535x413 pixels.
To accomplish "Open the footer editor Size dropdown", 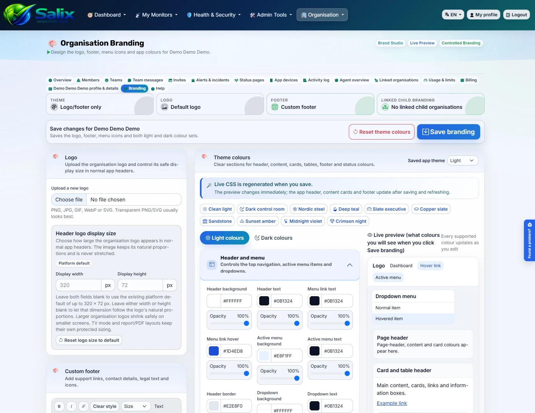I will 136,406.
